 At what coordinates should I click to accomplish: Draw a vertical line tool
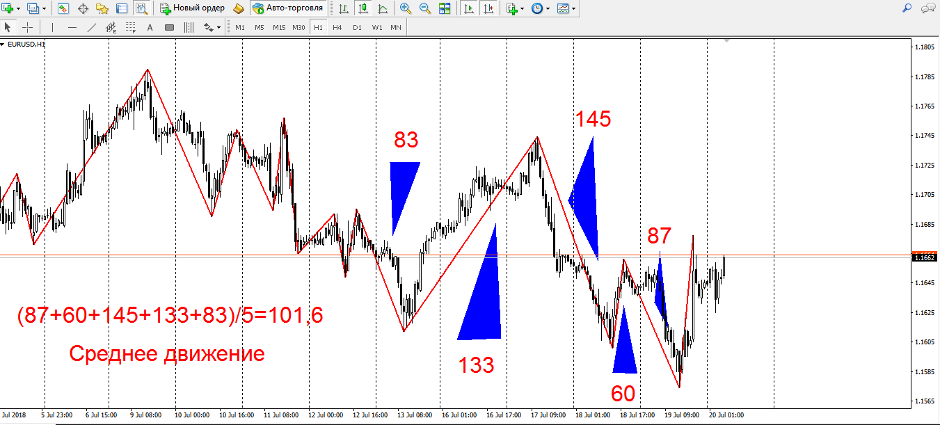(x=52, y=27)
